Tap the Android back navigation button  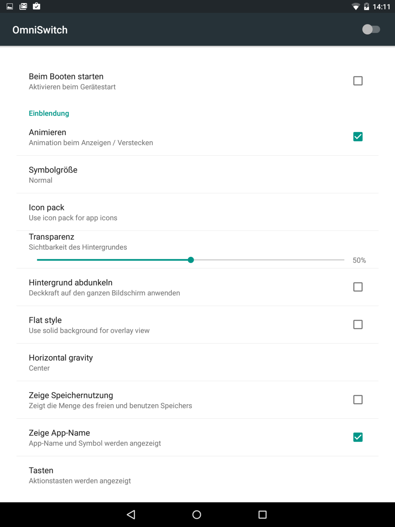click(131, 514)
